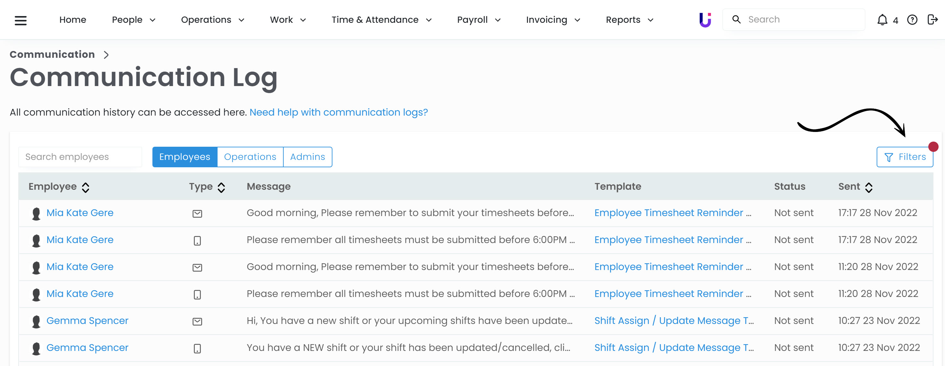Click the email icon in first row
The height and width of the screenshot is (366, 945).
pyautogui.click(x=197, y=213)
